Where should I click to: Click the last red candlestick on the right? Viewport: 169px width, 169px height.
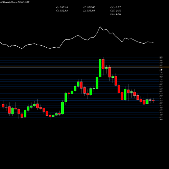pos(153,100)
